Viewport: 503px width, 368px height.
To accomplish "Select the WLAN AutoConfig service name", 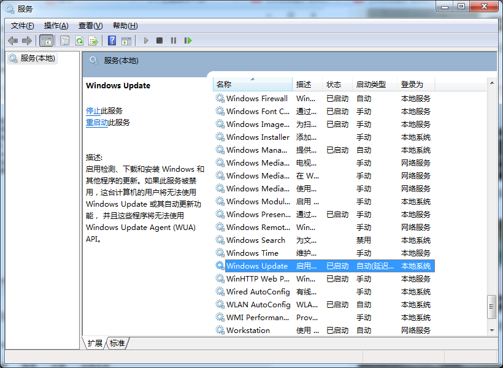I will (x=258, y=304).
